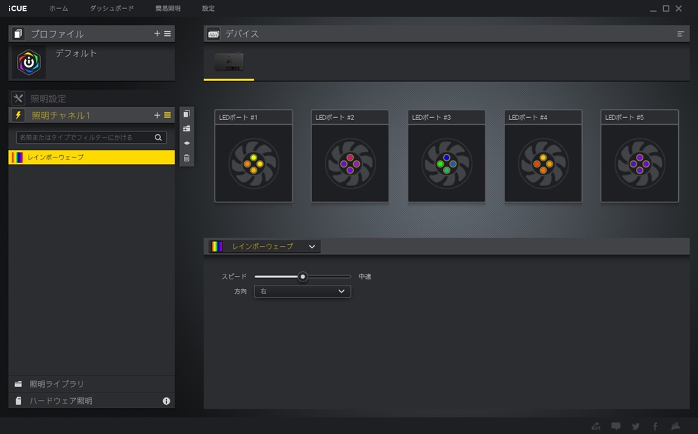Copy the lighting layer with copy icon

point(187,114)
